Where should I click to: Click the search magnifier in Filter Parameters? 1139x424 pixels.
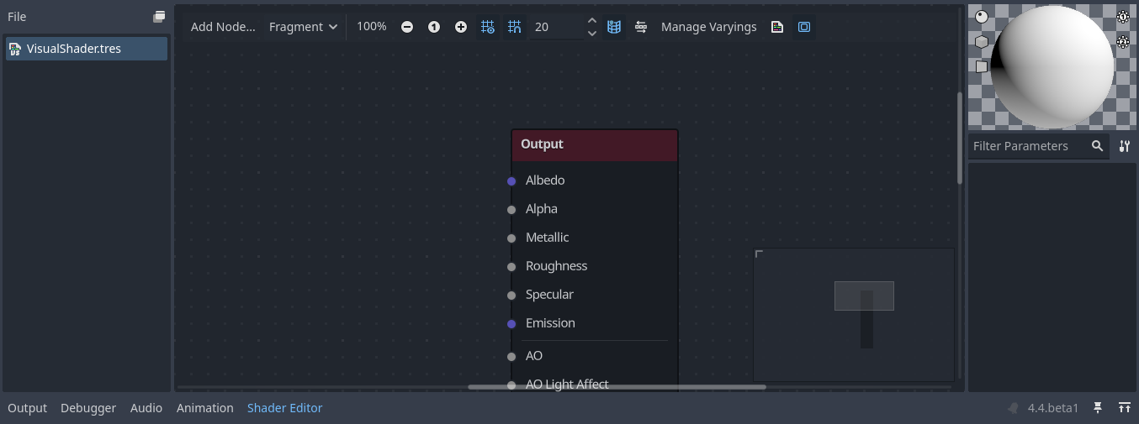(x=1097, y=146)
